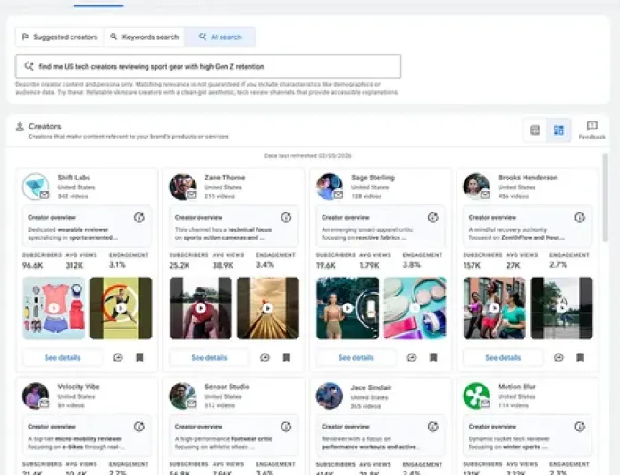Click Shift Labs creator overview refresh icon
This screenshot has height=475, width=620.
coord(139,217)
